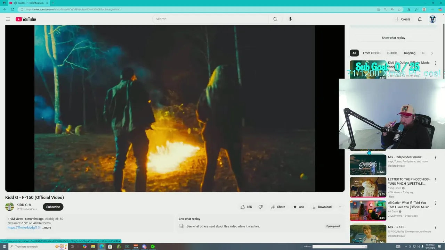Viewport: 445px width, 250px height.
Task: Open Mix - G-KIDD thumbnail
Action: (368, 234)
